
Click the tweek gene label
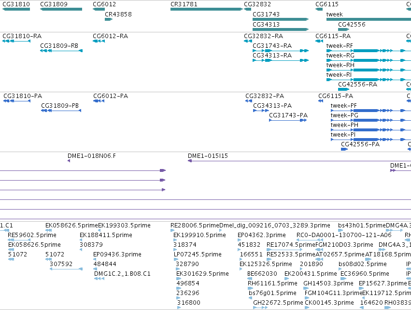click(335, 14)
